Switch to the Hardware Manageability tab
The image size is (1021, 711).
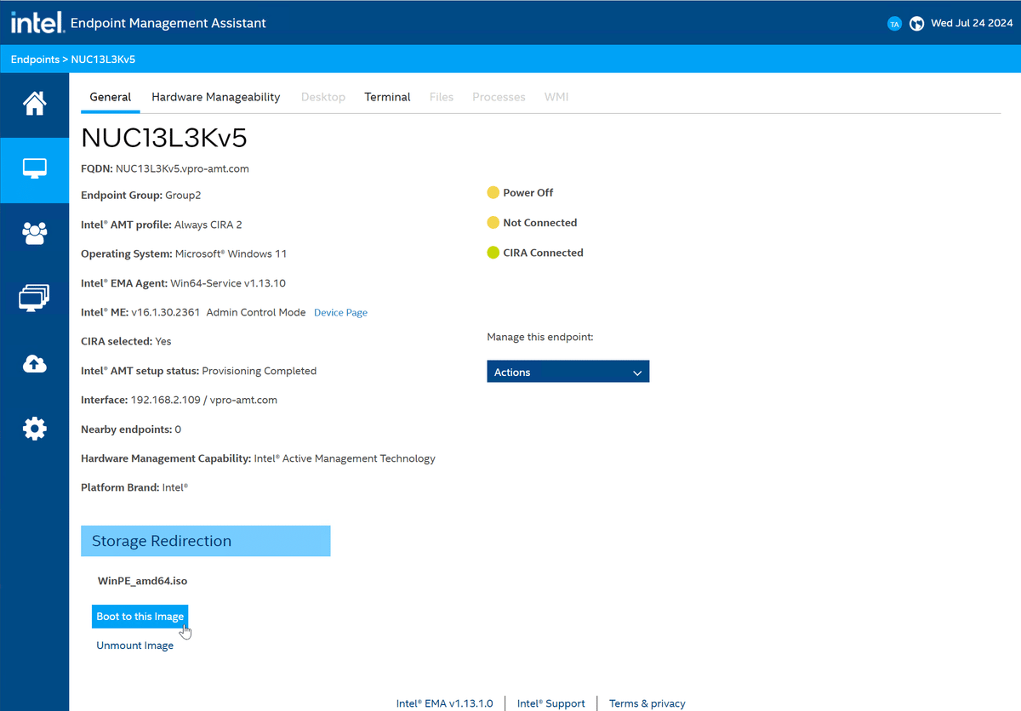click(x=215, y=97)
